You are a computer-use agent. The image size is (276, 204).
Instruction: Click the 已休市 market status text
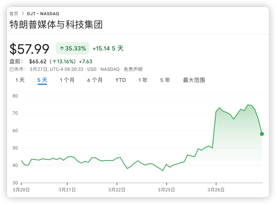[18, 69]
